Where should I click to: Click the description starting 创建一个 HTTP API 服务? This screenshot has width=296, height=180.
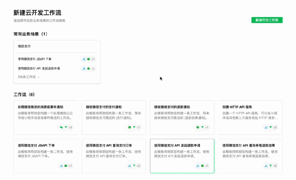click(250, 116)
